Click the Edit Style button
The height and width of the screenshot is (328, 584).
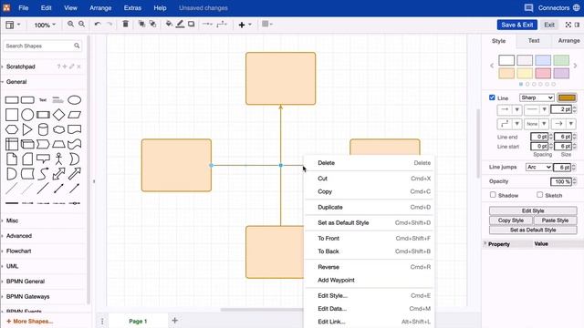click(x=533, y=210)
